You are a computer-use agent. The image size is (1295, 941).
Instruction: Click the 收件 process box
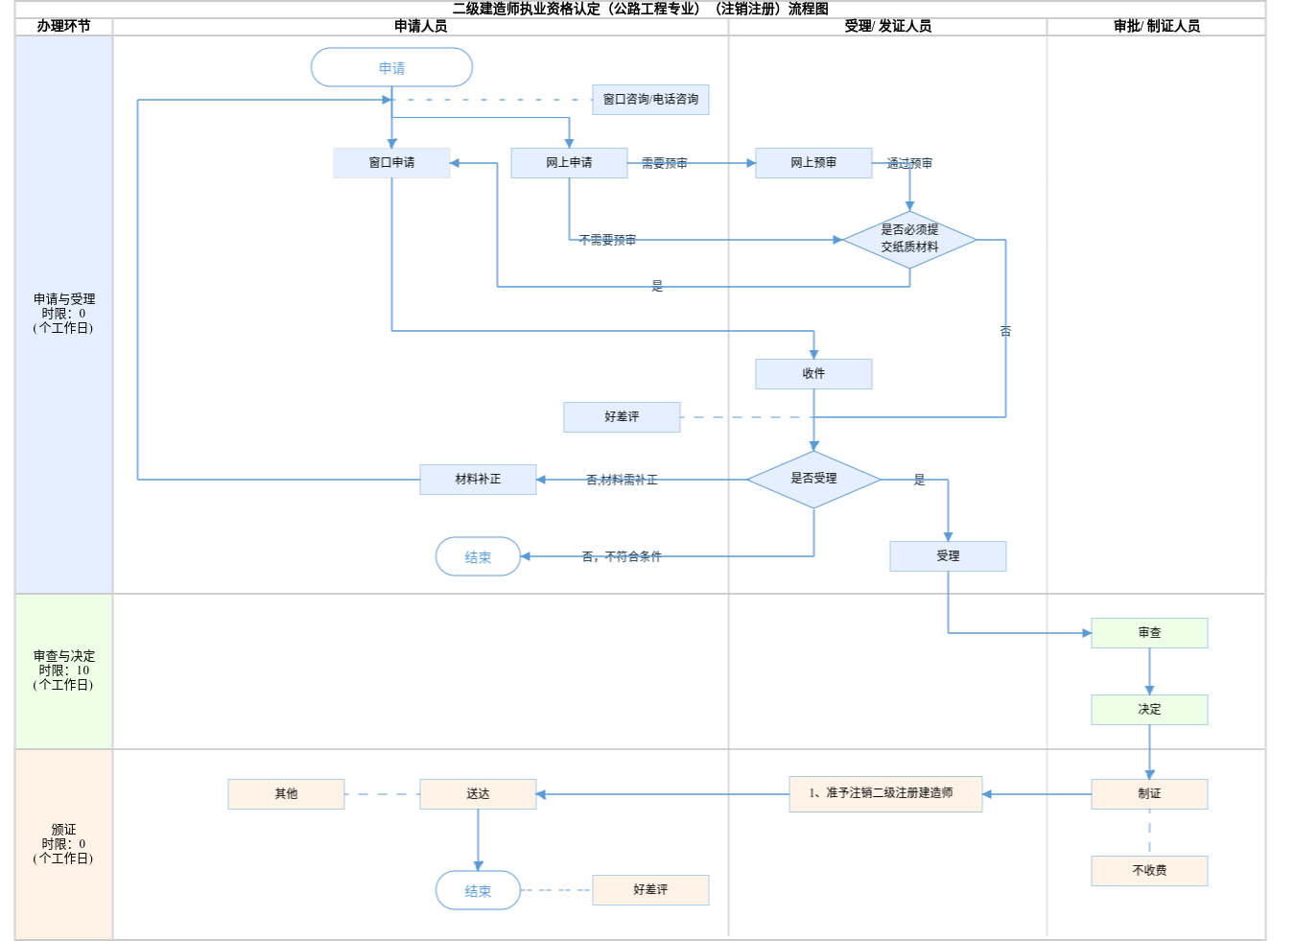(813, 374)
